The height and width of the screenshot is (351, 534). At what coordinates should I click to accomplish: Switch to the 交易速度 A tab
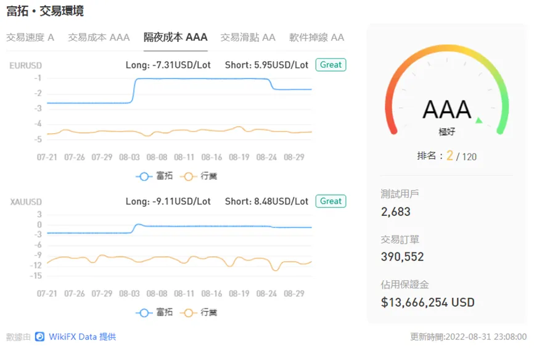click(x=30, y=37)
